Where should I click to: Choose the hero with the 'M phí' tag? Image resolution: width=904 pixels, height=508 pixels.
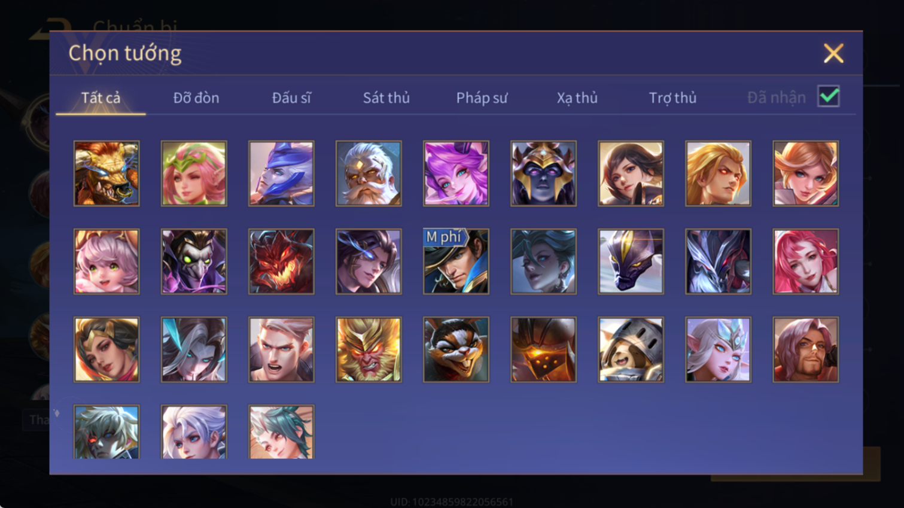click(x=456, y=261)
